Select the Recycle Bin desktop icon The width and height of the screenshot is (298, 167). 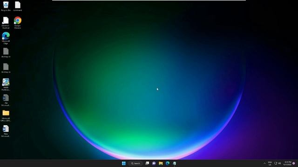(x=6, y=6)
